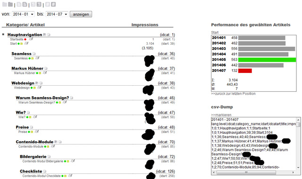The image size is (302, 179).
Task: Toggle the green status dot of Start article
Action: coord(19,44)
